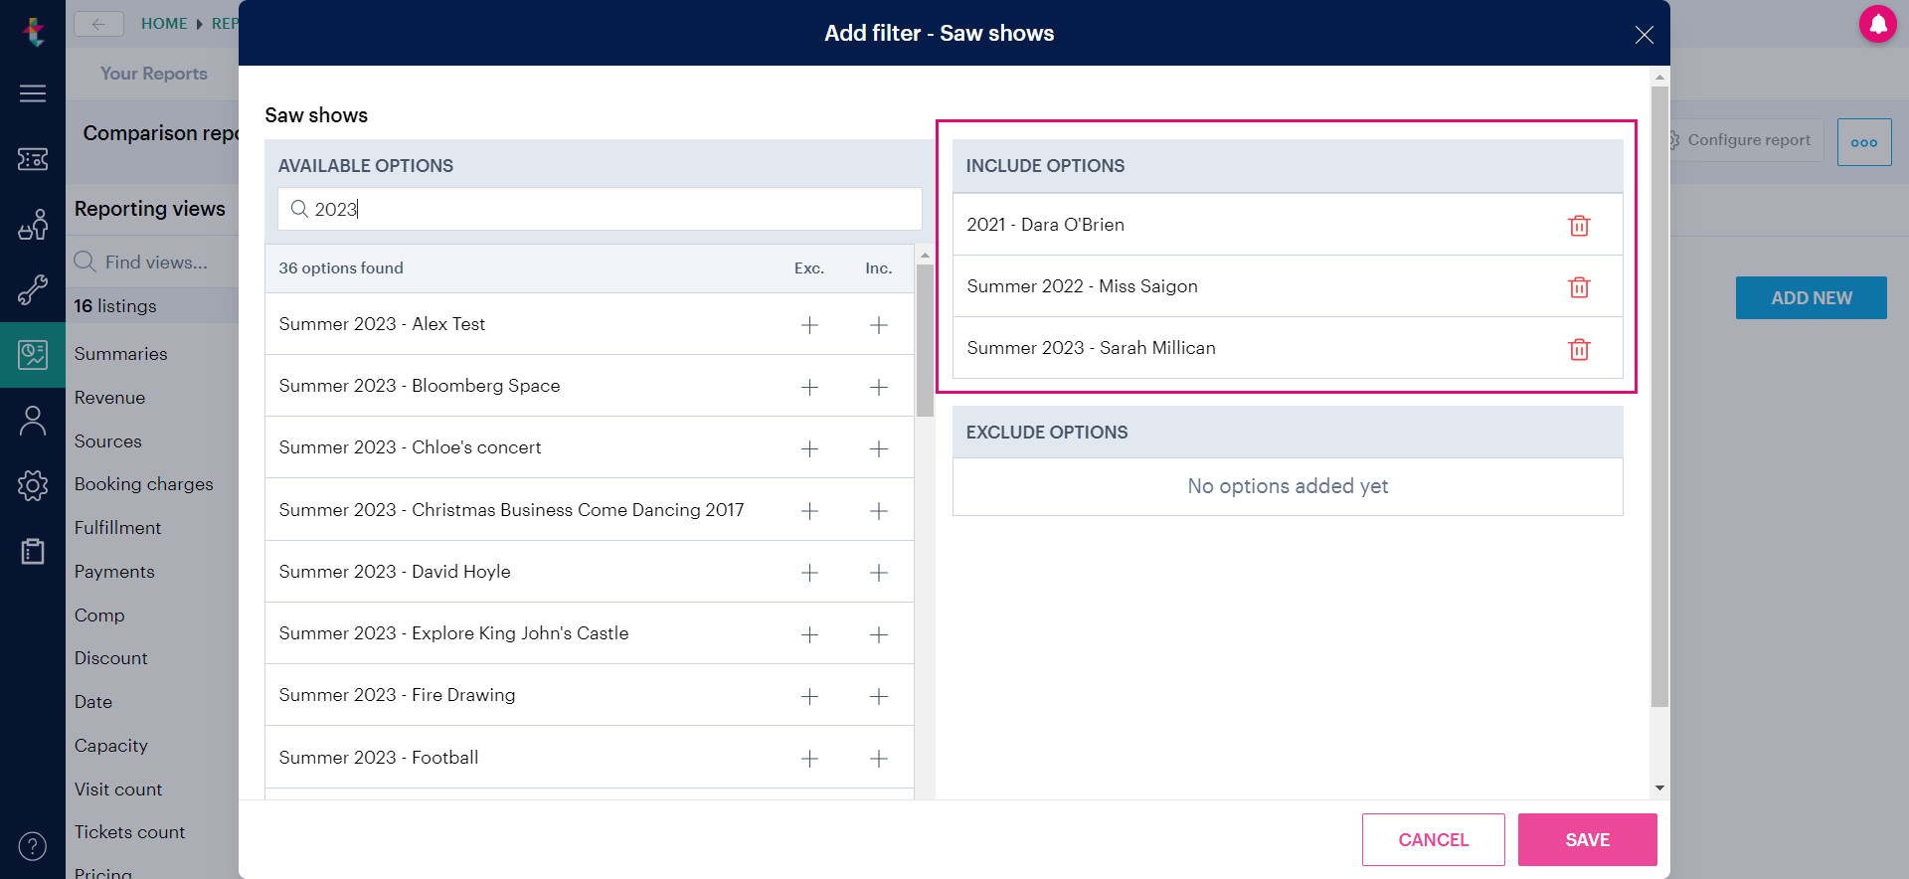Remove Summer 2022 - Miss Saigon trash icon
This screenshot has width=1909, height=879.
pyautogui.click(x=1579, y=287)
